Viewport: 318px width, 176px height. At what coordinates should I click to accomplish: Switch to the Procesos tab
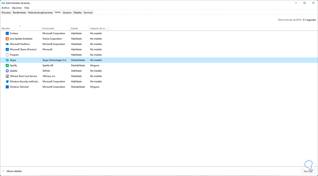pyautogui.click(x=6, y=12)
